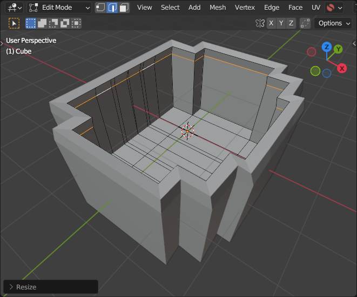Expand the Resize operator panel

tap(51, 287)
